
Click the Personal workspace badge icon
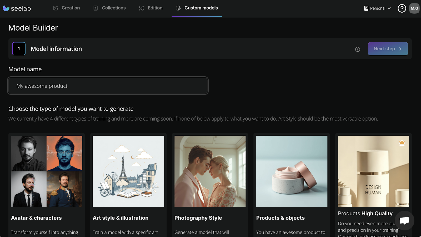[366, 8]
